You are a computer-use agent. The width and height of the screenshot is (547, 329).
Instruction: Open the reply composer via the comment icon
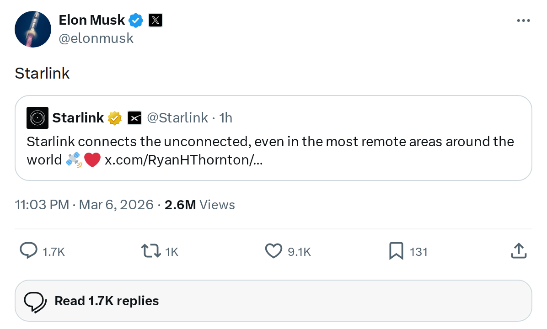[x=28, y=251]
